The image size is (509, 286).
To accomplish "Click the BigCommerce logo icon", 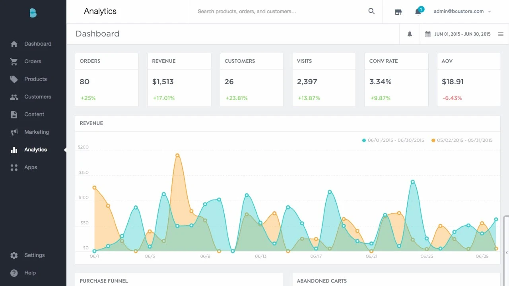I will tap(33, 13).
